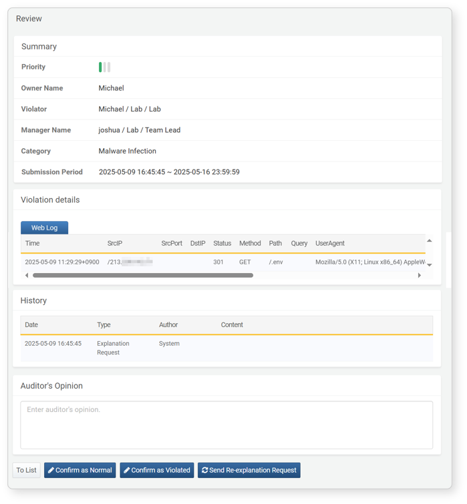467x504 pixels.
Task: Click the /.env path cell
Action: tap(276, 262)
